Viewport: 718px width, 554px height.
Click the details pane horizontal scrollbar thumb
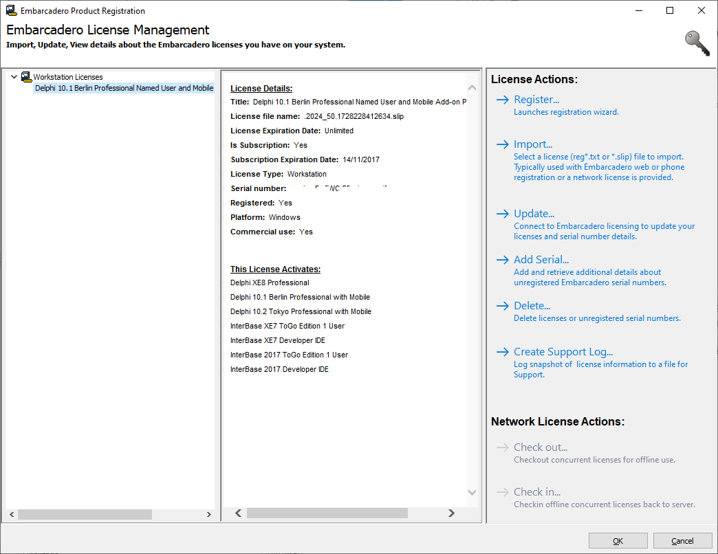327,513
